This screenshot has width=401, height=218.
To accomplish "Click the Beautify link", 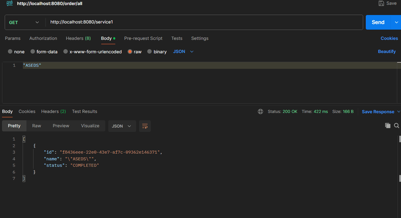I will click(387, 52).
